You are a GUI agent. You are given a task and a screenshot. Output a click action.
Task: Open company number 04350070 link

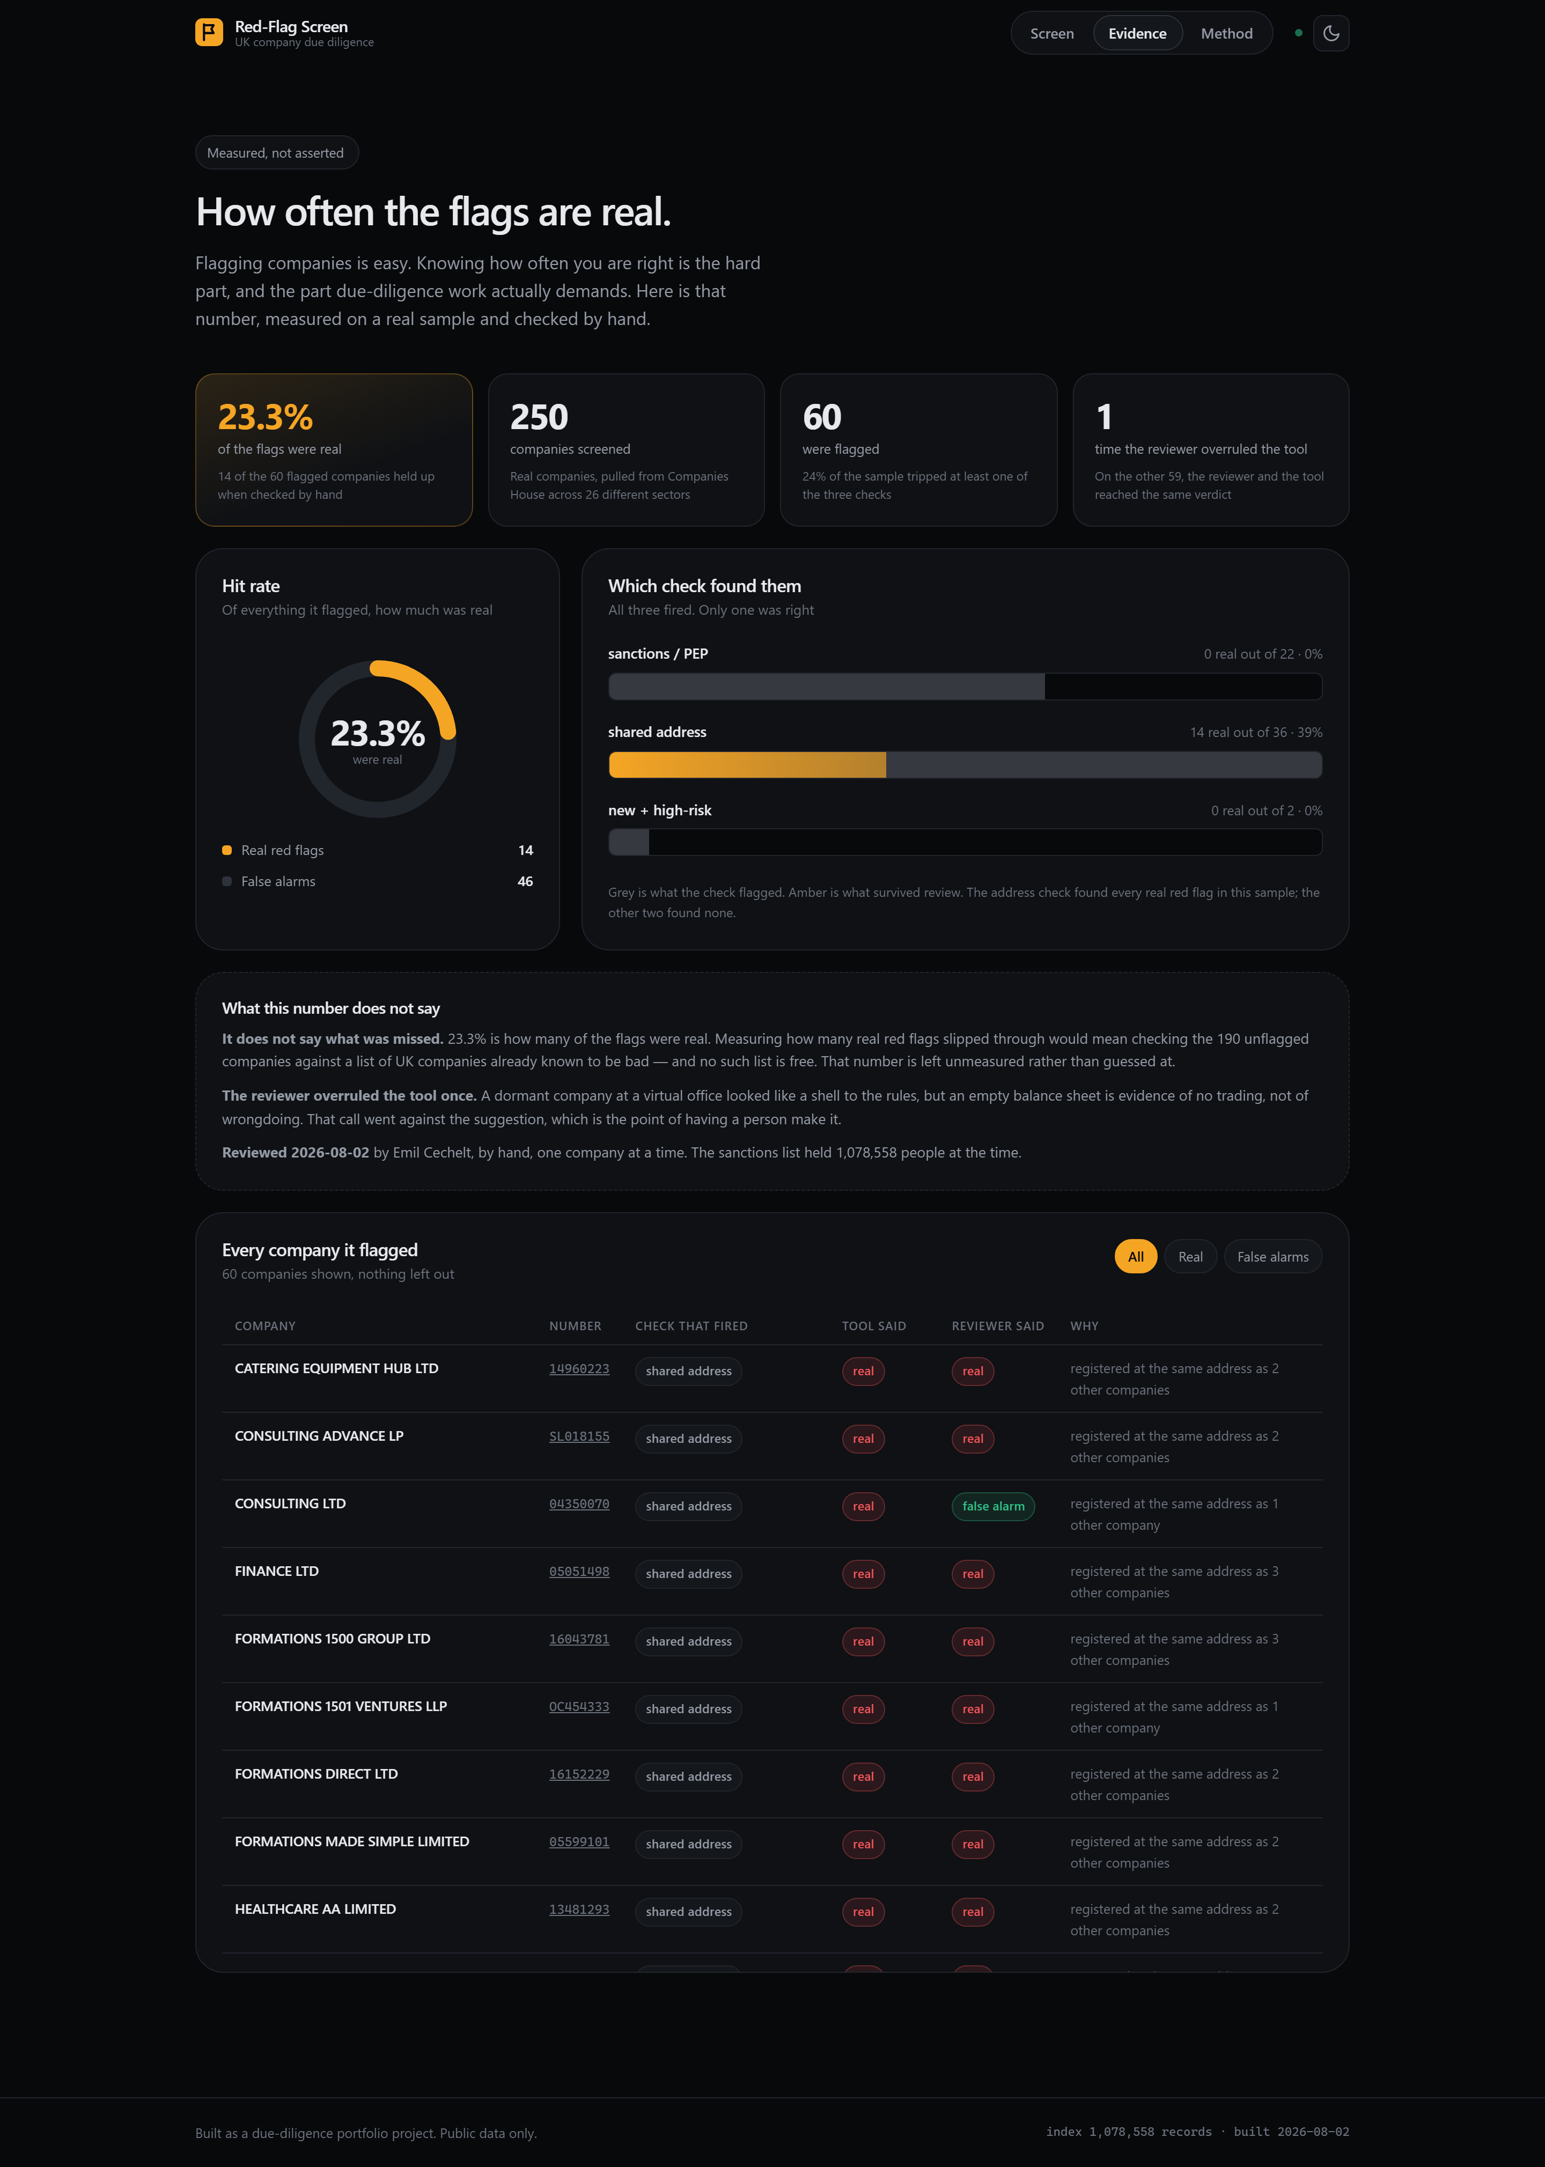tap(578, 1504)
